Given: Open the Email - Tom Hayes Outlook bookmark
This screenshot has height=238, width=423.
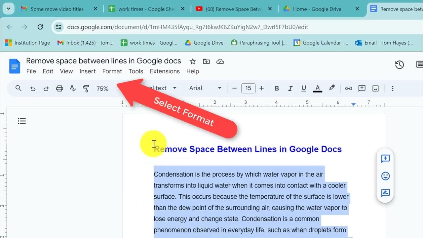Looking at the screenshot, I should coord(384,43).
